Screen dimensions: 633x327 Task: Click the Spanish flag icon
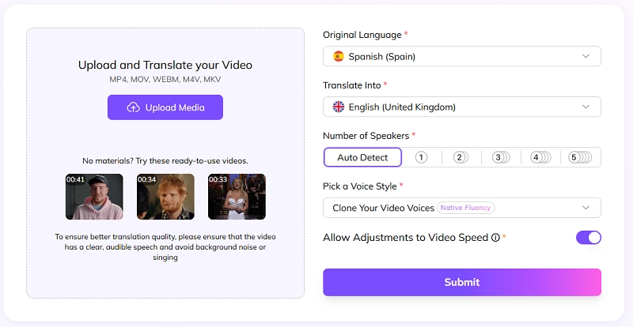click(x=339, y=56)
